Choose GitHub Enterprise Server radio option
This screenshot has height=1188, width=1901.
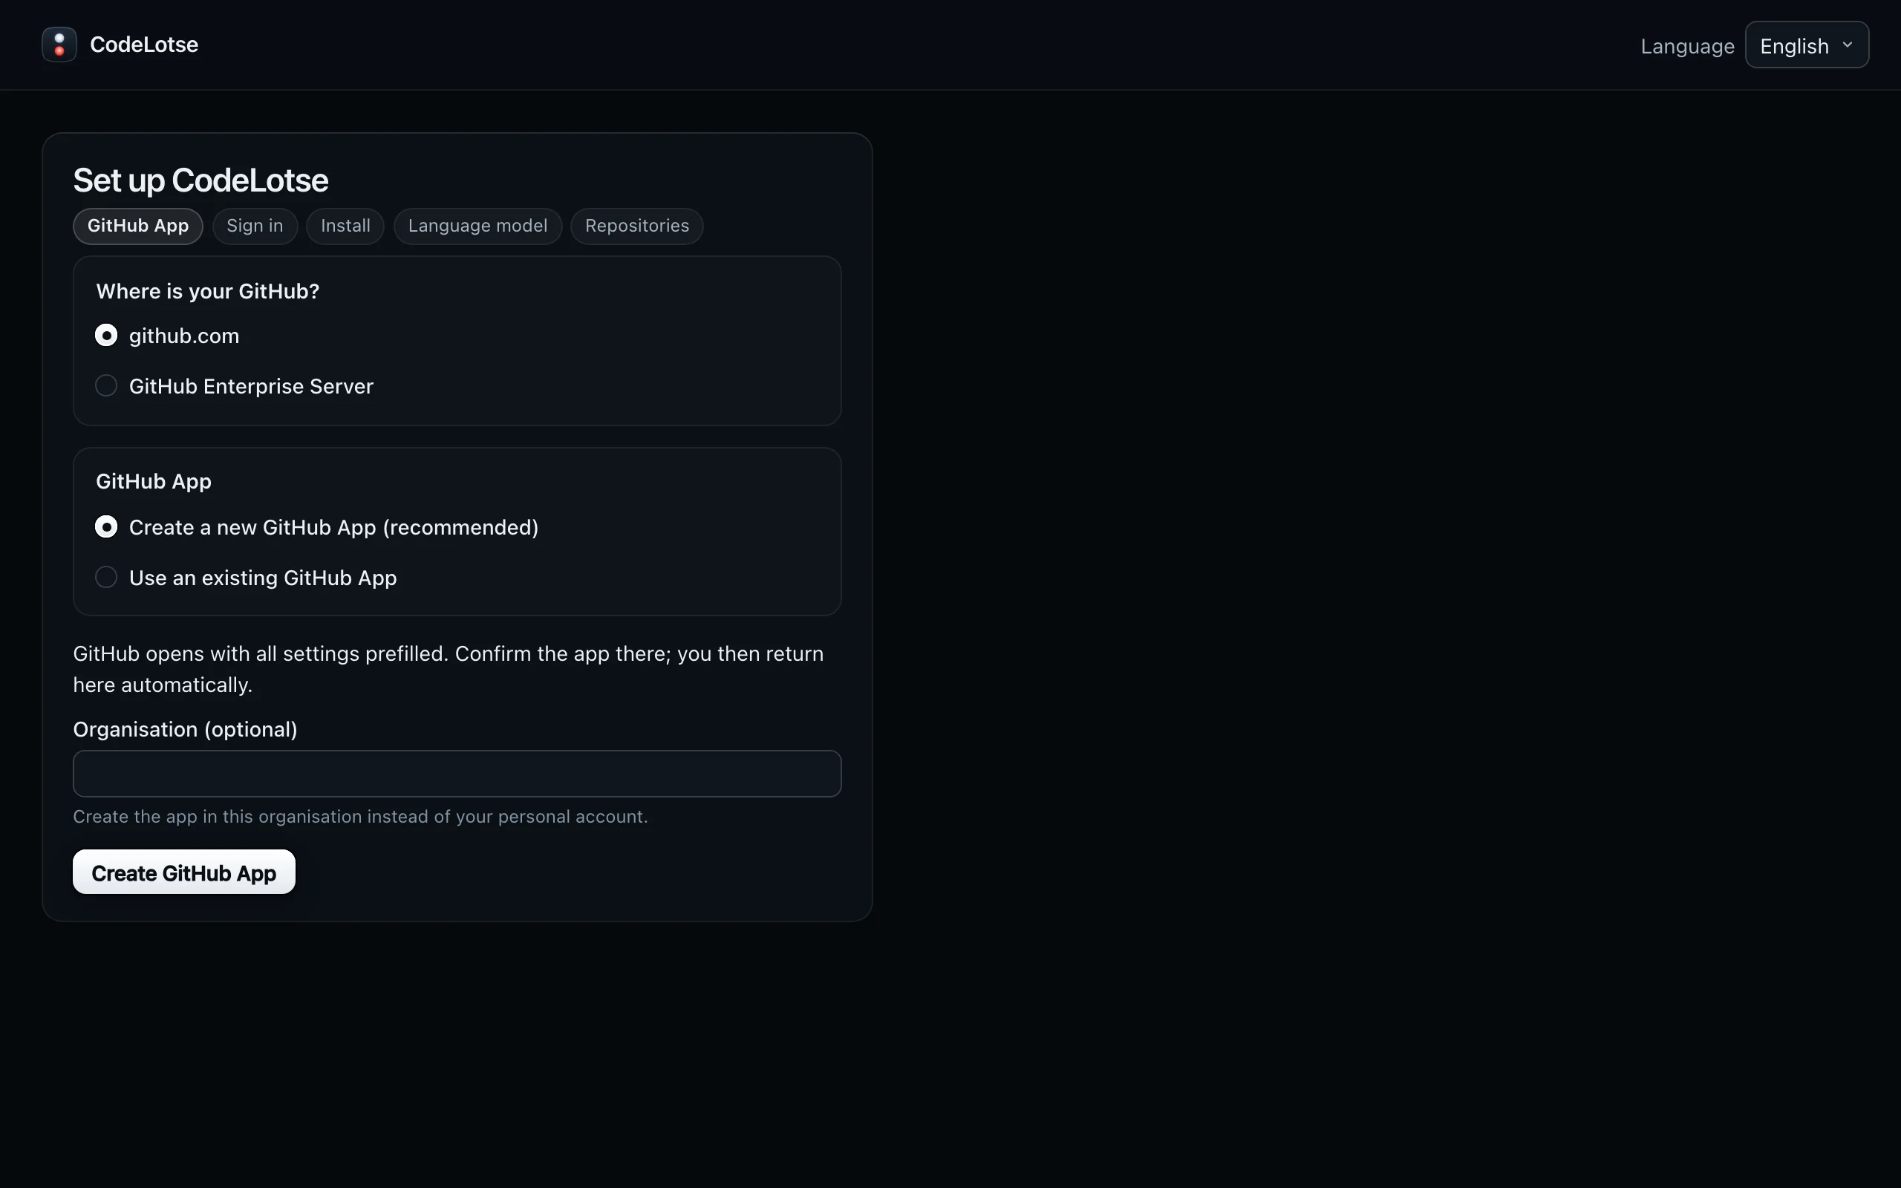pos(106,386)
